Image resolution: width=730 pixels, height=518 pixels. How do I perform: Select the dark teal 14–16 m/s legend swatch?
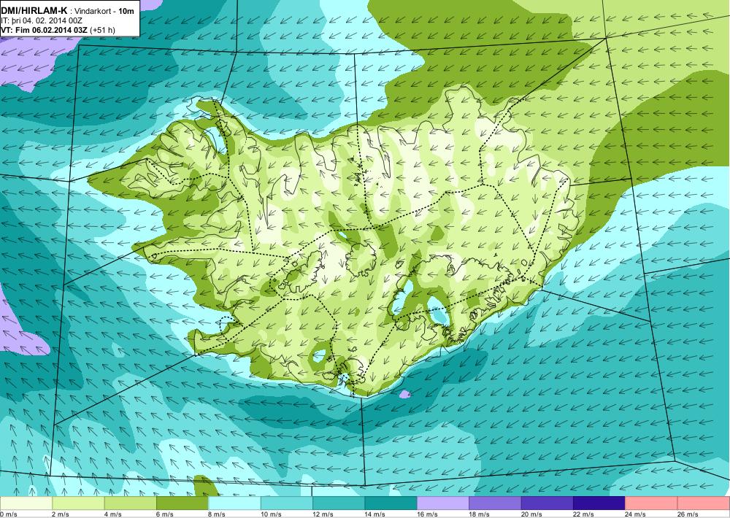click(391, 503)
